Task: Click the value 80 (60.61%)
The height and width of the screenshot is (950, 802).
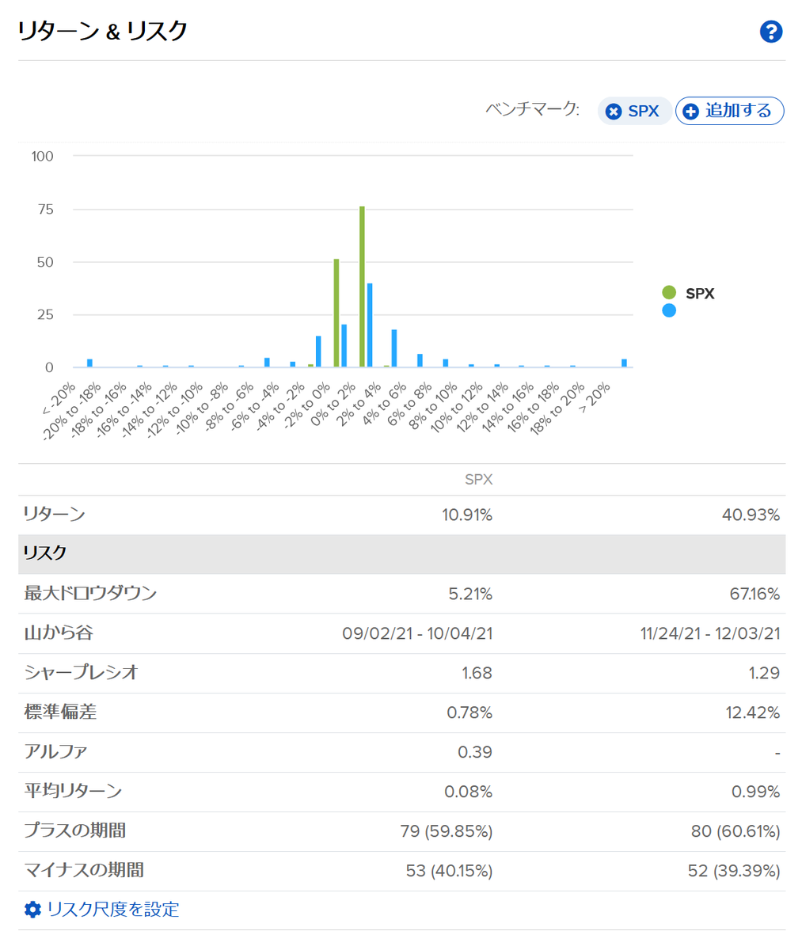Action: (x=735, y=831)
